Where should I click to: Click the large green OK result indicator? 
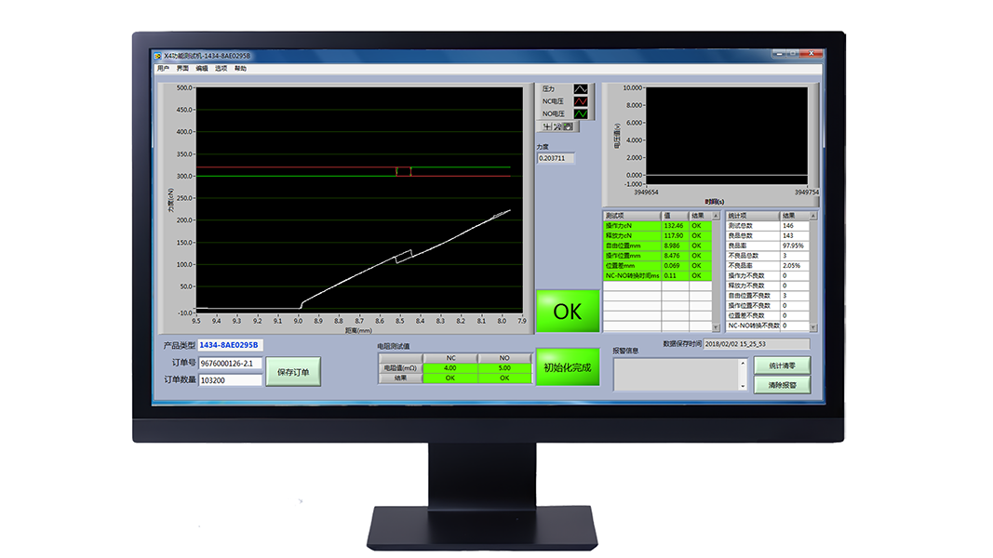click(567, 312)
